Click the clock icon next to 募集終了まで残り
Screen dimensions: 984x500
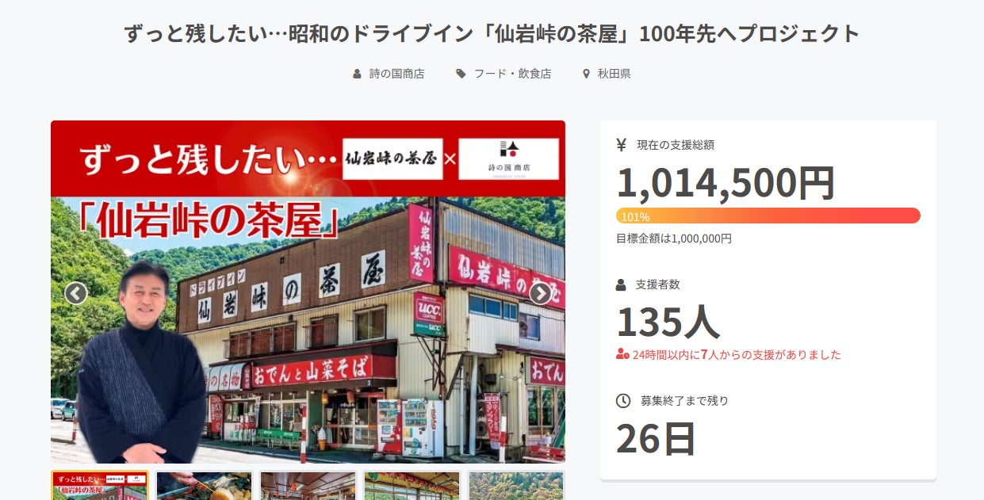(622, 401)
